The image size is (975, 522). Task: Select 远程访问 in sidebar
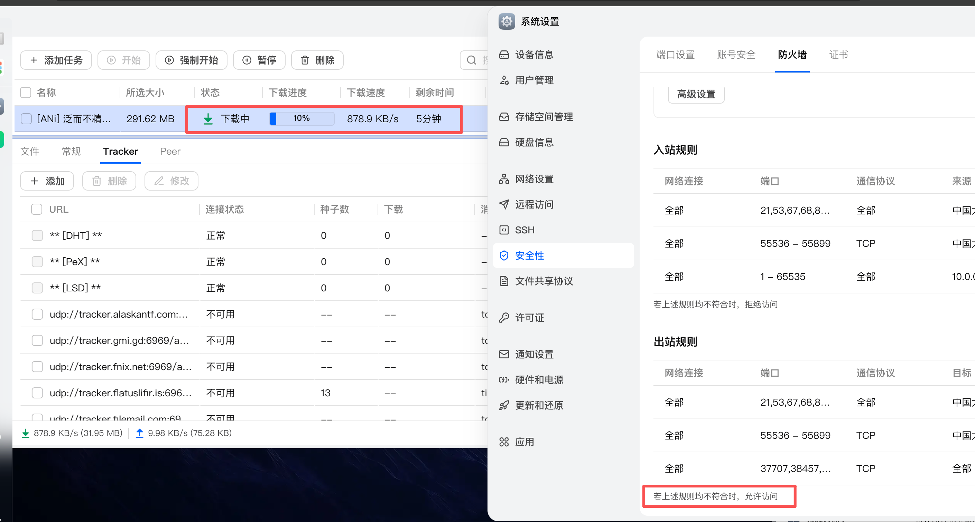(x=534, y=204)
